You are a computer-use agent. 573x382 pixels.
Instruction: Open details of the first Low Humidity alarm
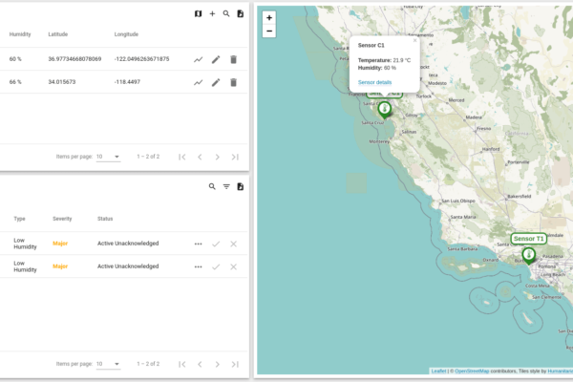tap(198, 244)
